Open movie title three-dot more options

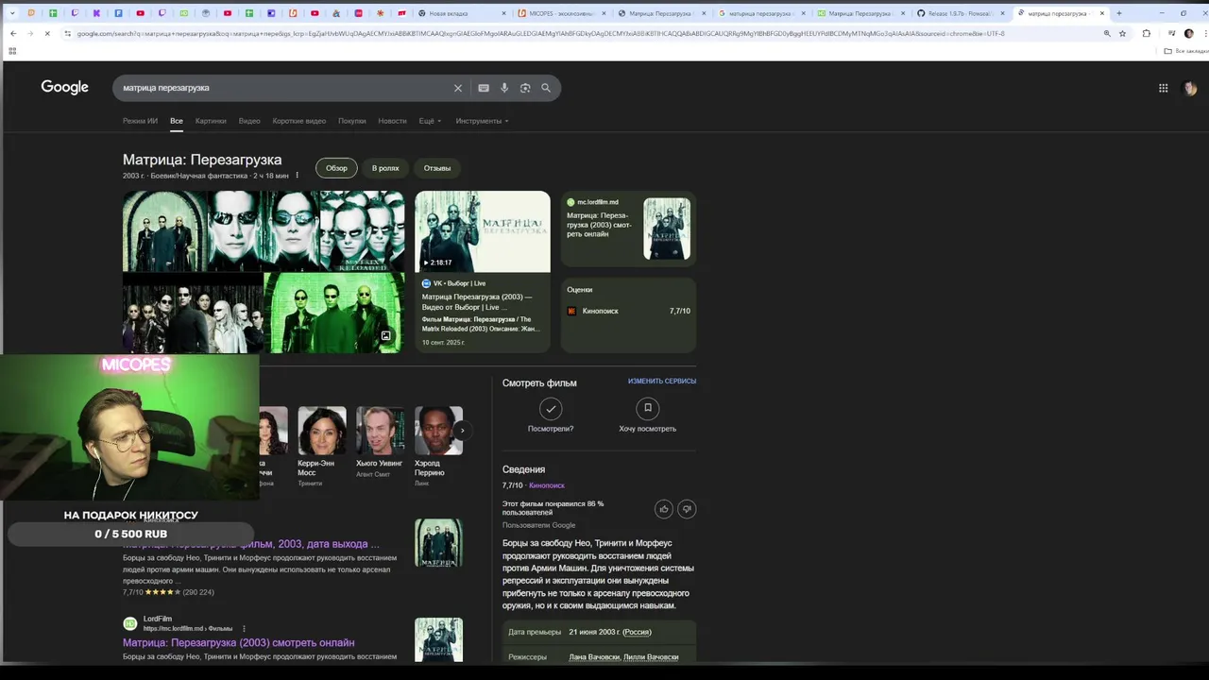(297, 176)
